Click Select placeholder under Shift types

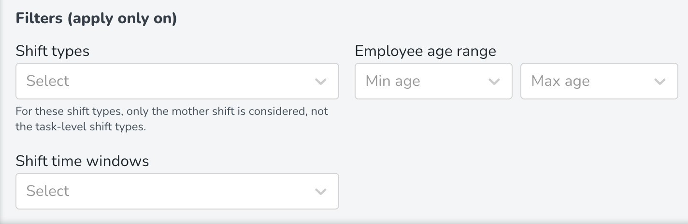(x=48, y=81)
